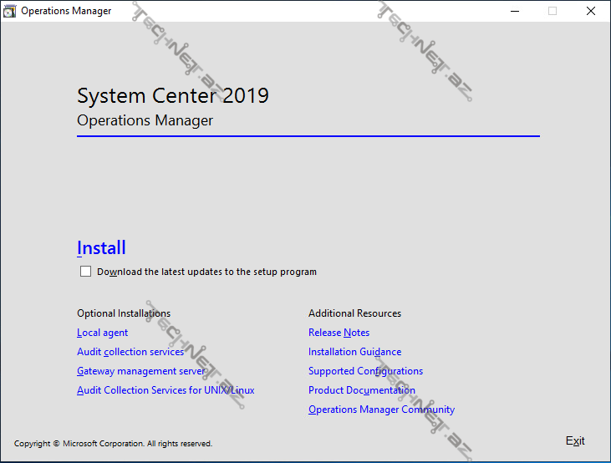Start setup via the Install link
The image size is (611, 463).
[101, 248]
